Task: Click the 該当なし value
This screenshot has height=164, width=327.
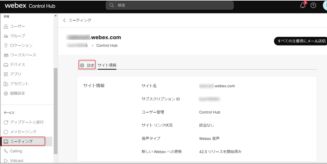Action: pyautogui.click(x=207, y=125)
